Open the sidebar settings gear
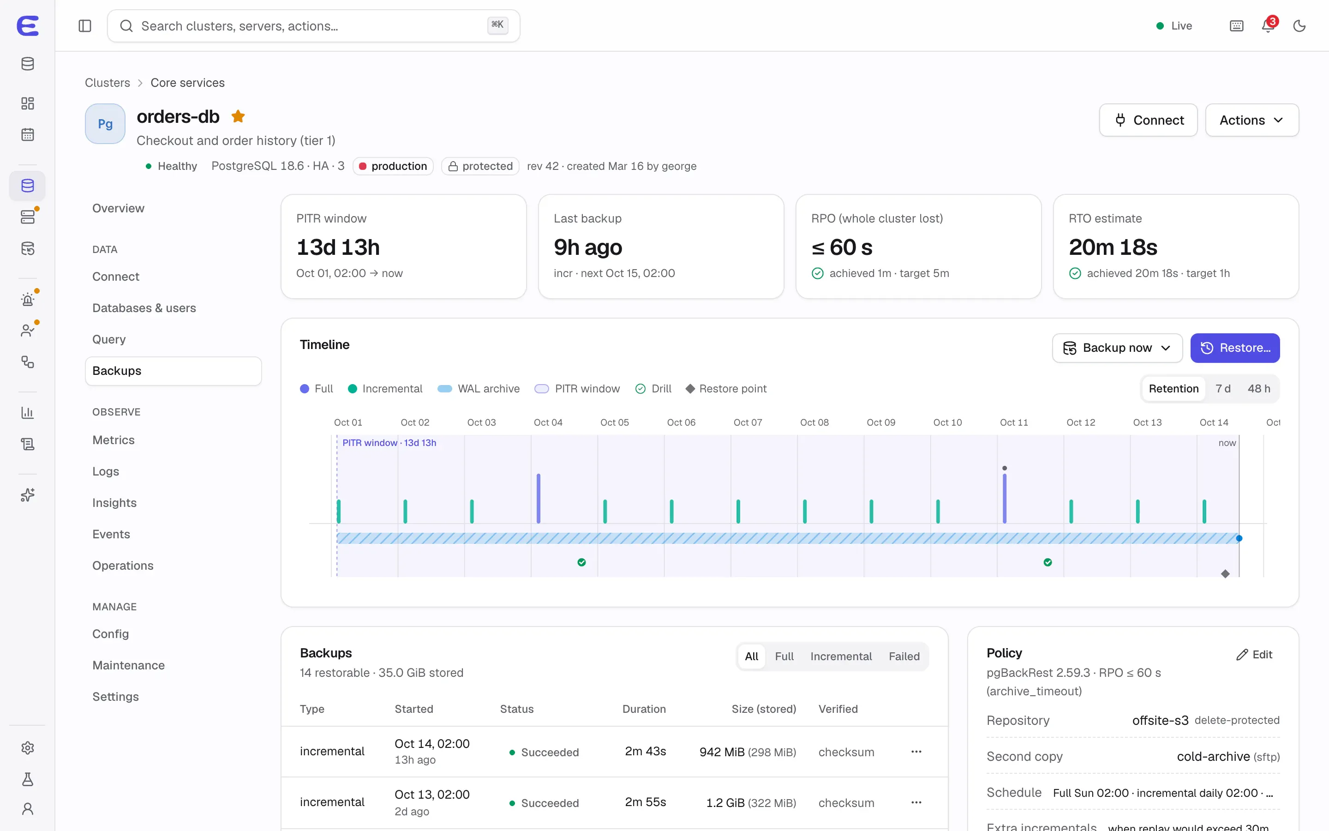Image resolution: width=1329 pixels, height=831 pixels. [28, 748]
